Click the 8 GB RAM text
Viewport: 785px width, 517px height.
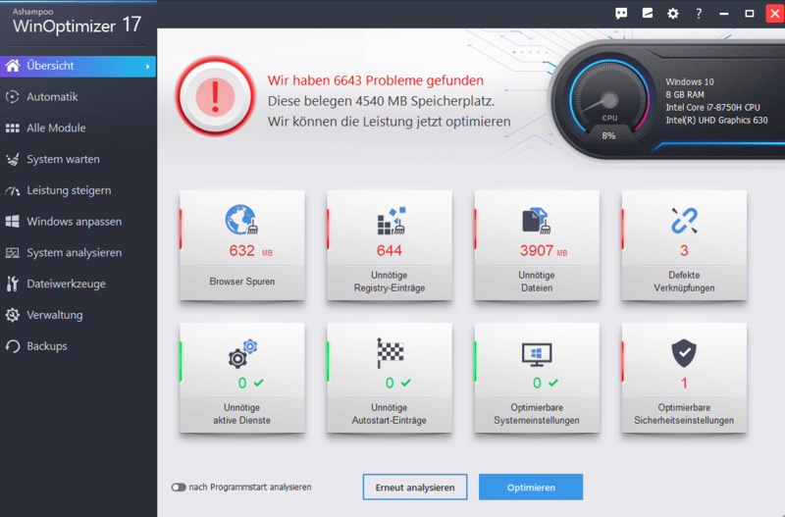[684, 94]
